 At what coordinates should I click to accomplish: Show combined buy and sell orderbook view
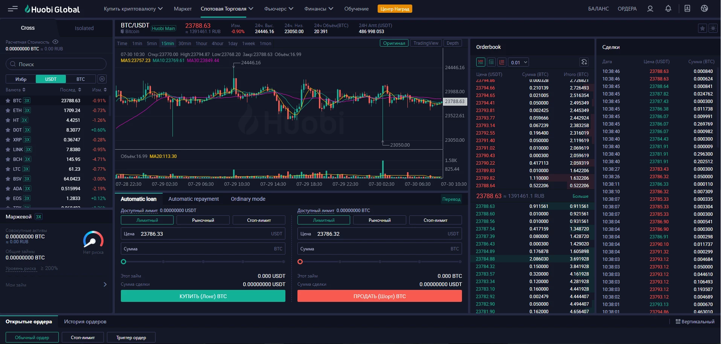pos(481,62)
